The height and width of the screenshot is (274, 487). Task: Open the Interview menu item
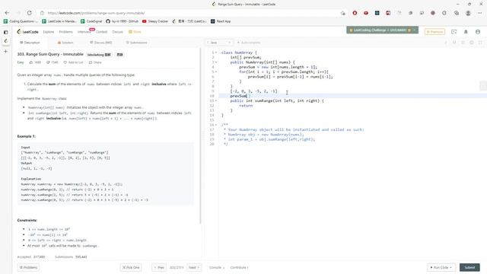click(84, 32)
